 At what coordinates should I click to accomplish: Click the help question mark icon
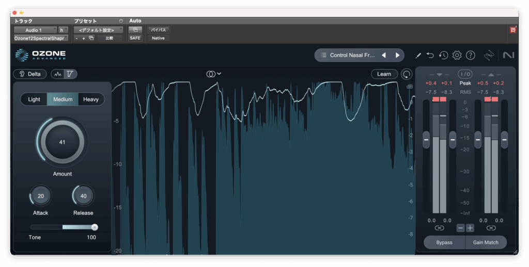[x=470, y=55]
